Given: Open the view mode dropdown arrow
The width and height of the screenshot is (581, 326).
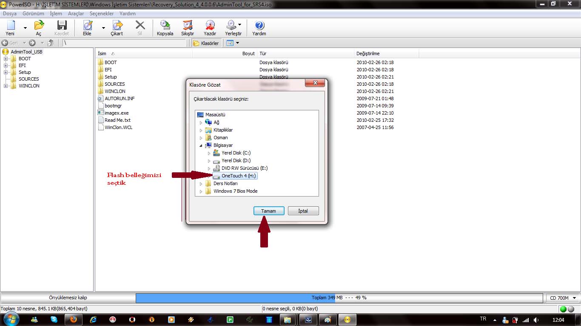Looking at the screenshot, I should [237, 43].
